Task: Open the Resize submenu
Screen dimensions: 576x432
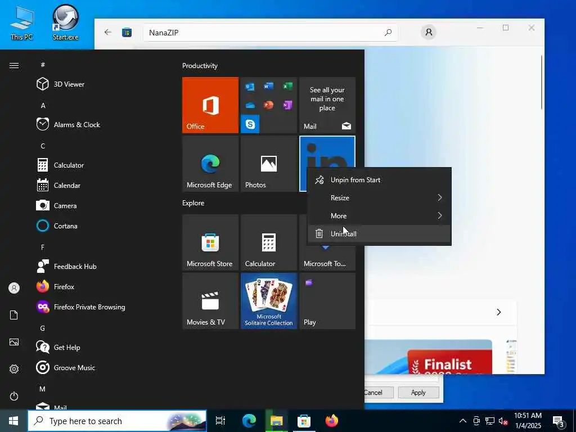Action: coord(379,197)
